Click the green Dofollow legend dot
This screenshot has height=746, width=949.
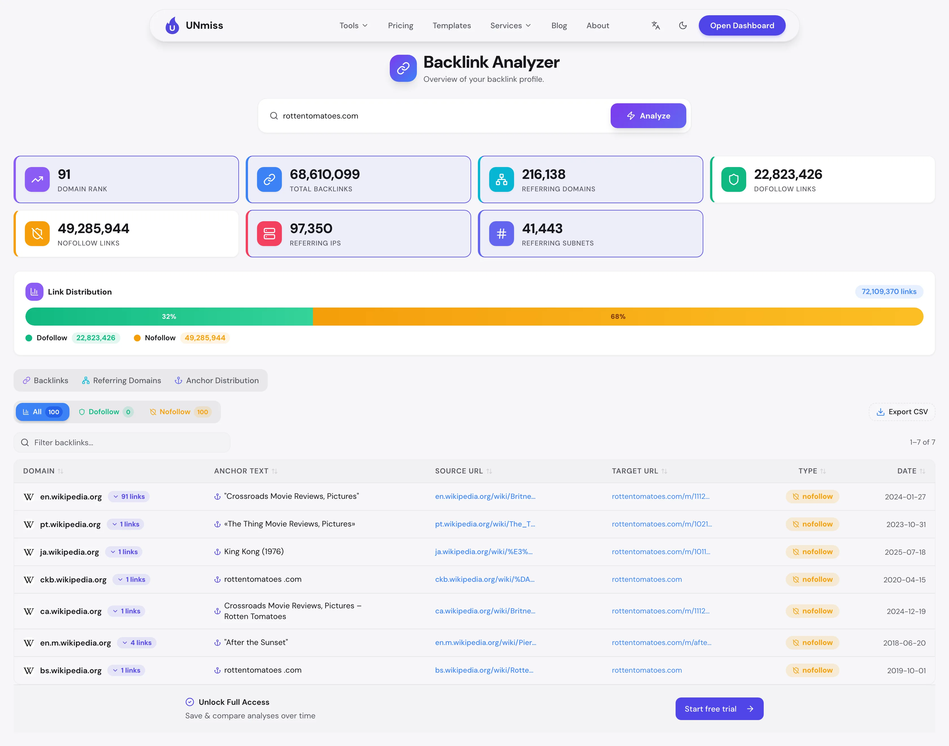(x=29, y=338)
